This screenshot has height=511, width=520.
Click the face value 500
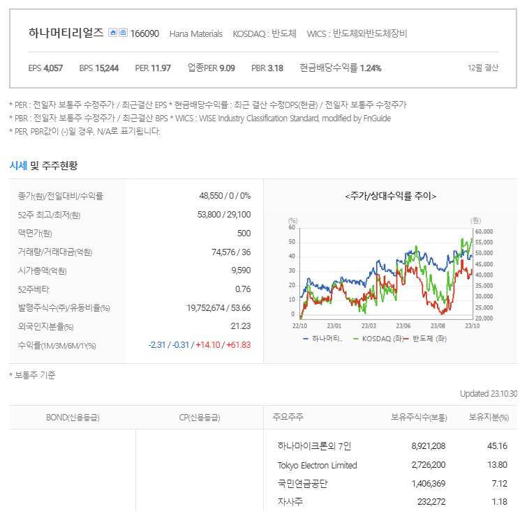click(244, 234)
